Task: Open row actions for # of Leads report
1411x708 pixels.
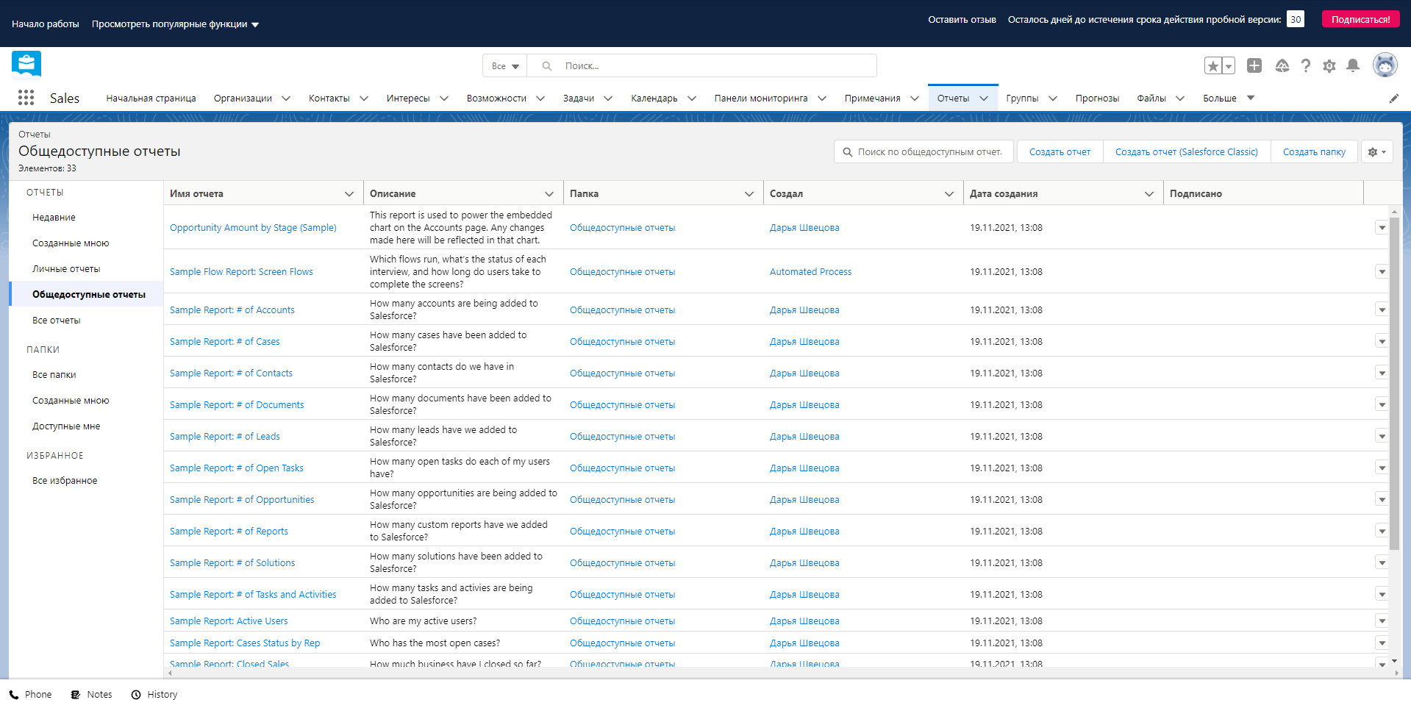Action: point(1382,437)
